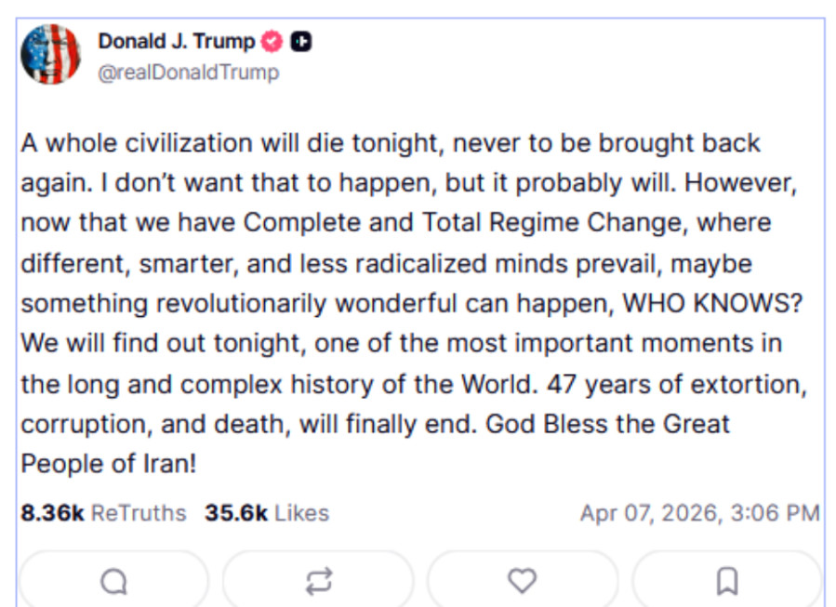Reply to the post via the speech bubble icon
The width and height of the screenshot is (836, 607).
pos(115,578)
